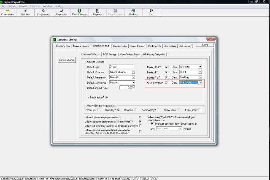Open the Utilities menu

click(x=34, y=6)
